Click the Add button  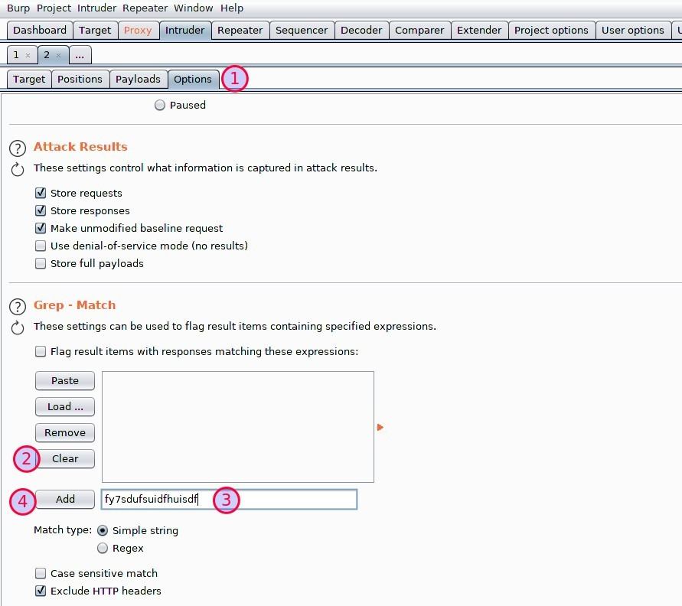[x=65, y=500]
